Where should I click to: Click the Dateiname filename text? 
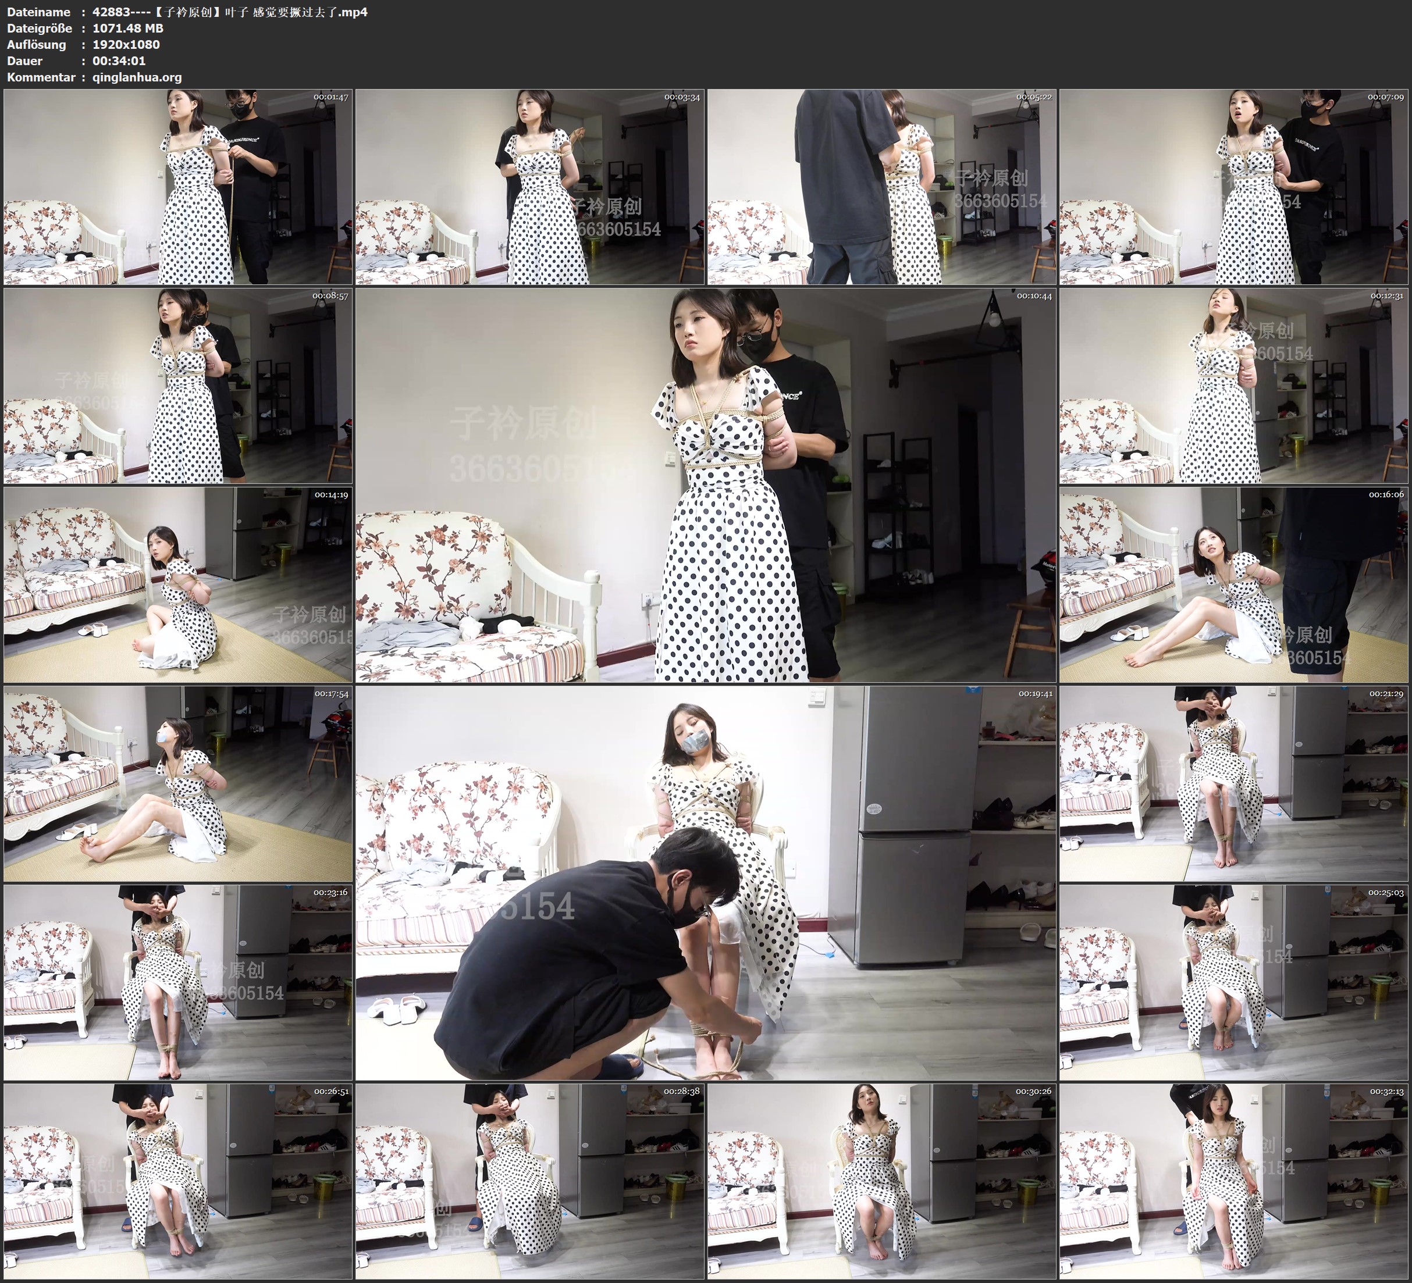click(230, 12)
